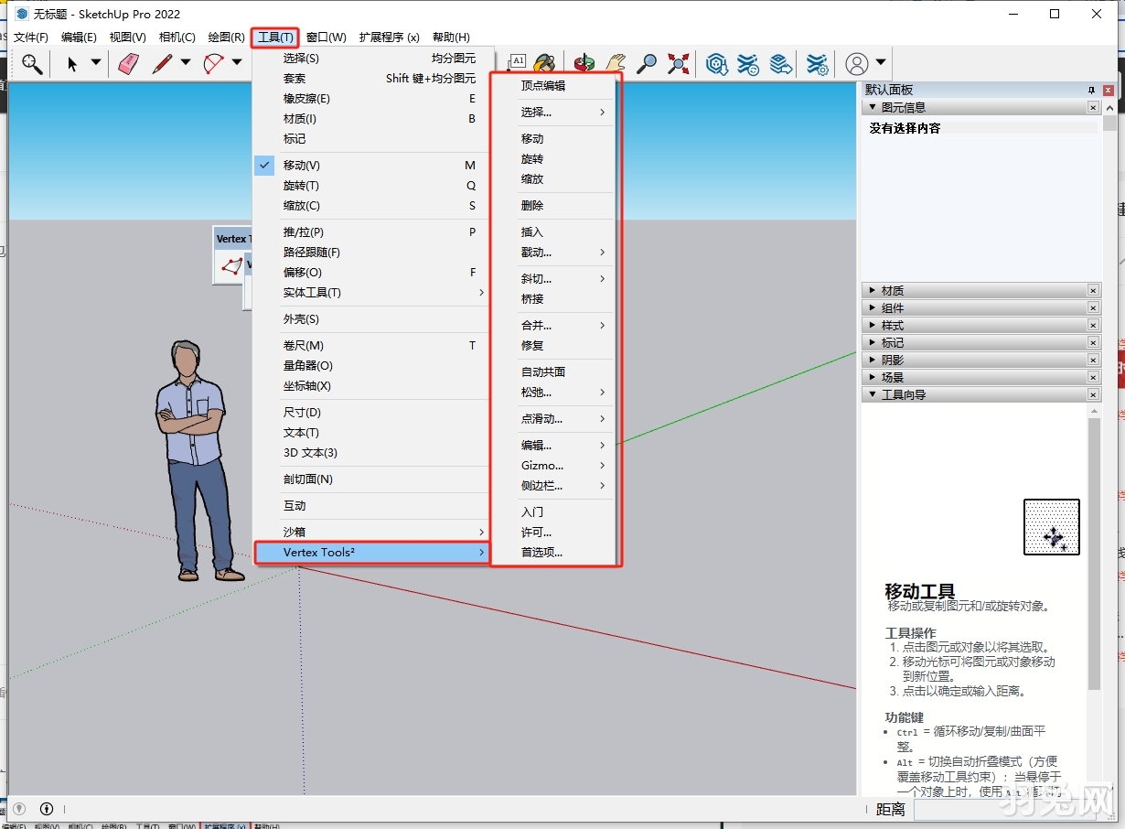Activate the Pan hand tool
Viewport: 1125px width, 829px height.
[616, 63]
